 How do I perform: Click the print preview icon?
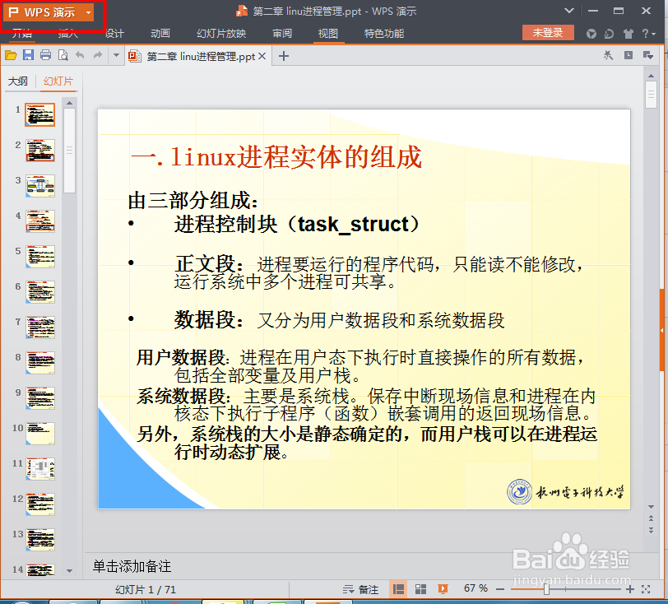[63, 55]
